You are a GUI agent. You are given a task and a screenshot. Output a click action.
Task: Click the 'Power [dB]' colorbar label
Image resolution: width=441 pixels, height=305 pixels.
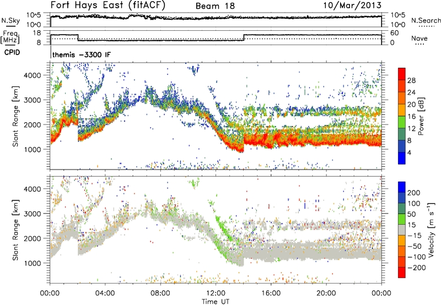click(x=421, y=116)
